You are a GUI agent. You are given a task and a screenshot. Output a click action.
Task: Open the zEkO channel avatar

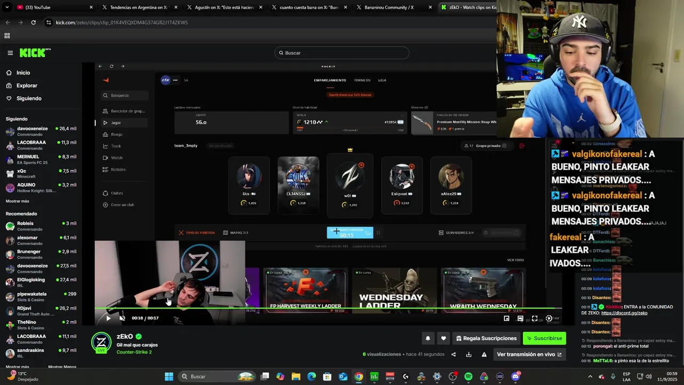[101, 343]
